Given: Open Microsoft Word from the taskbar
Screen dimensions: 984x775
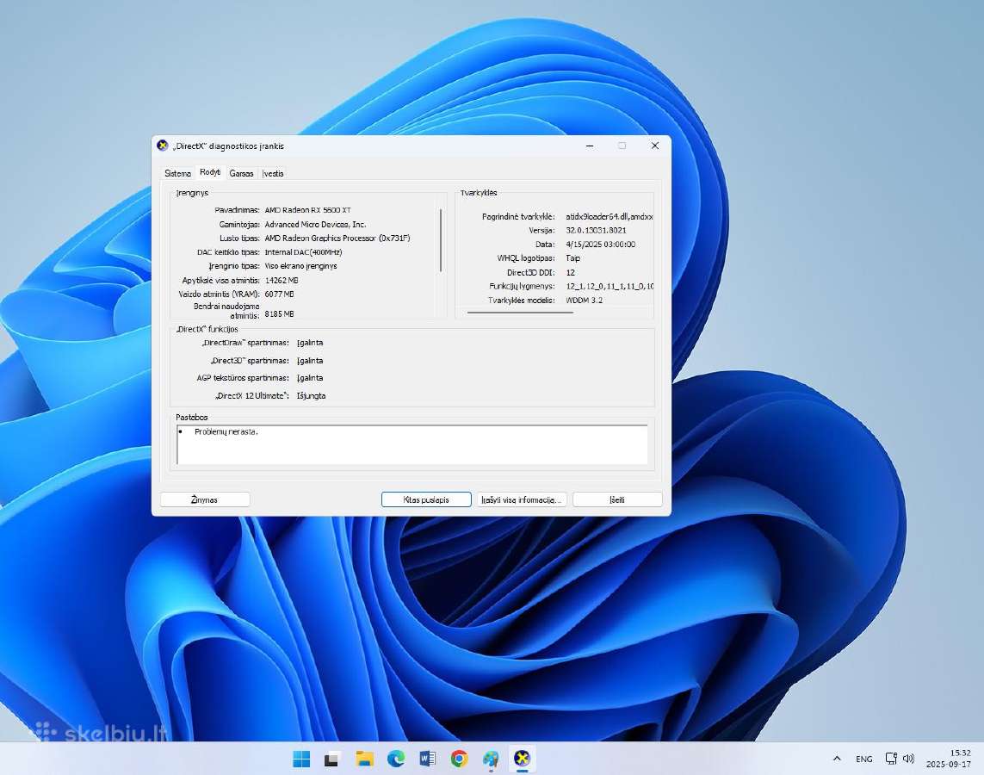Looking at the screenshot, I should tap(427, 759).
